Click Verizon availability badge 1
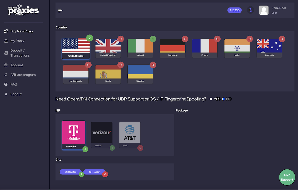298x190 pixels. coord(112,148)
